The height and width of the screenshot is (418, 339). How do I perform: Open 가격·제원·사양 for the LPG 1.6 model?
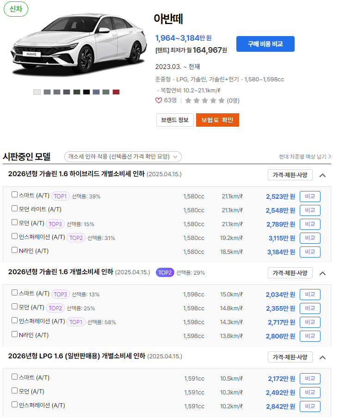pos(290,357)
